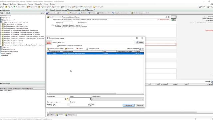Sort by the Наименование column header
Screen dimensions: 213x120
pos(83,51)
